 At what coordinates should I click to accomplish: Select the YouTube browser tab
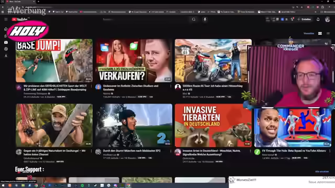pos(20,2)
